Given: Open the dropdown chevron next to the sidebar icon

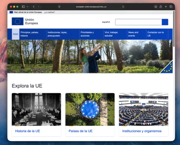Looking at the screenshot, I should click(27, 7).
